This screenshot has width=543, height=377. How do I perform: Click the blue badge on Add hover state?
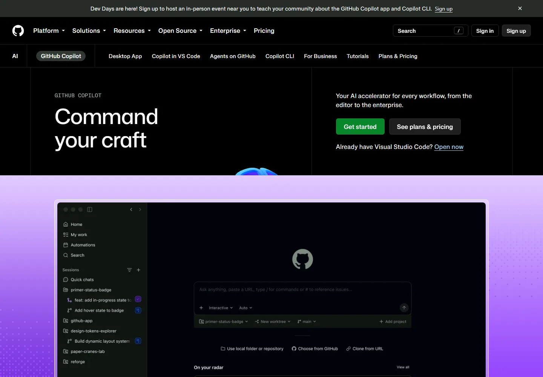138,310
